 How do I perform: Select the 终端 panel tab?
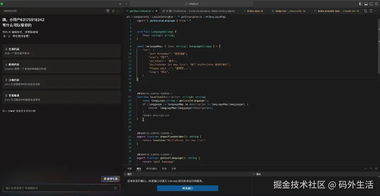click(164, 169)
